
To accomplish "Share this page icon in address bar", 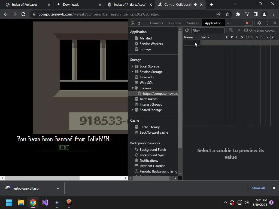I will point(219,14).
